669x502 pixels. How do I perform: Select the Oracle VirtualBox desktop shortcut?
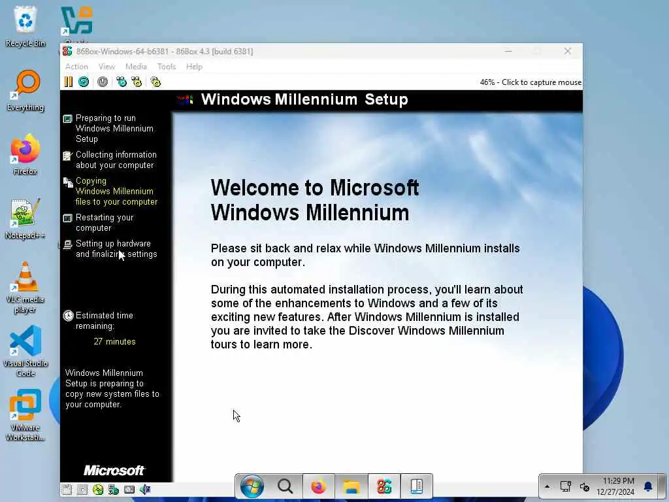pos(77,24)
